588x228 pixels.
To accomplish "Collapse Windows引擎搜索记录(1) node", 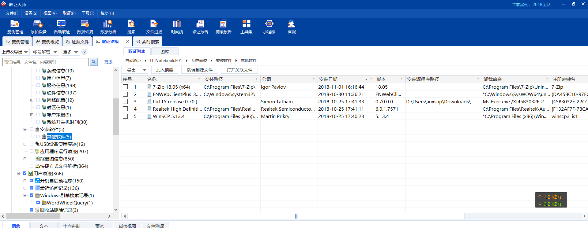I will (25, 195).
